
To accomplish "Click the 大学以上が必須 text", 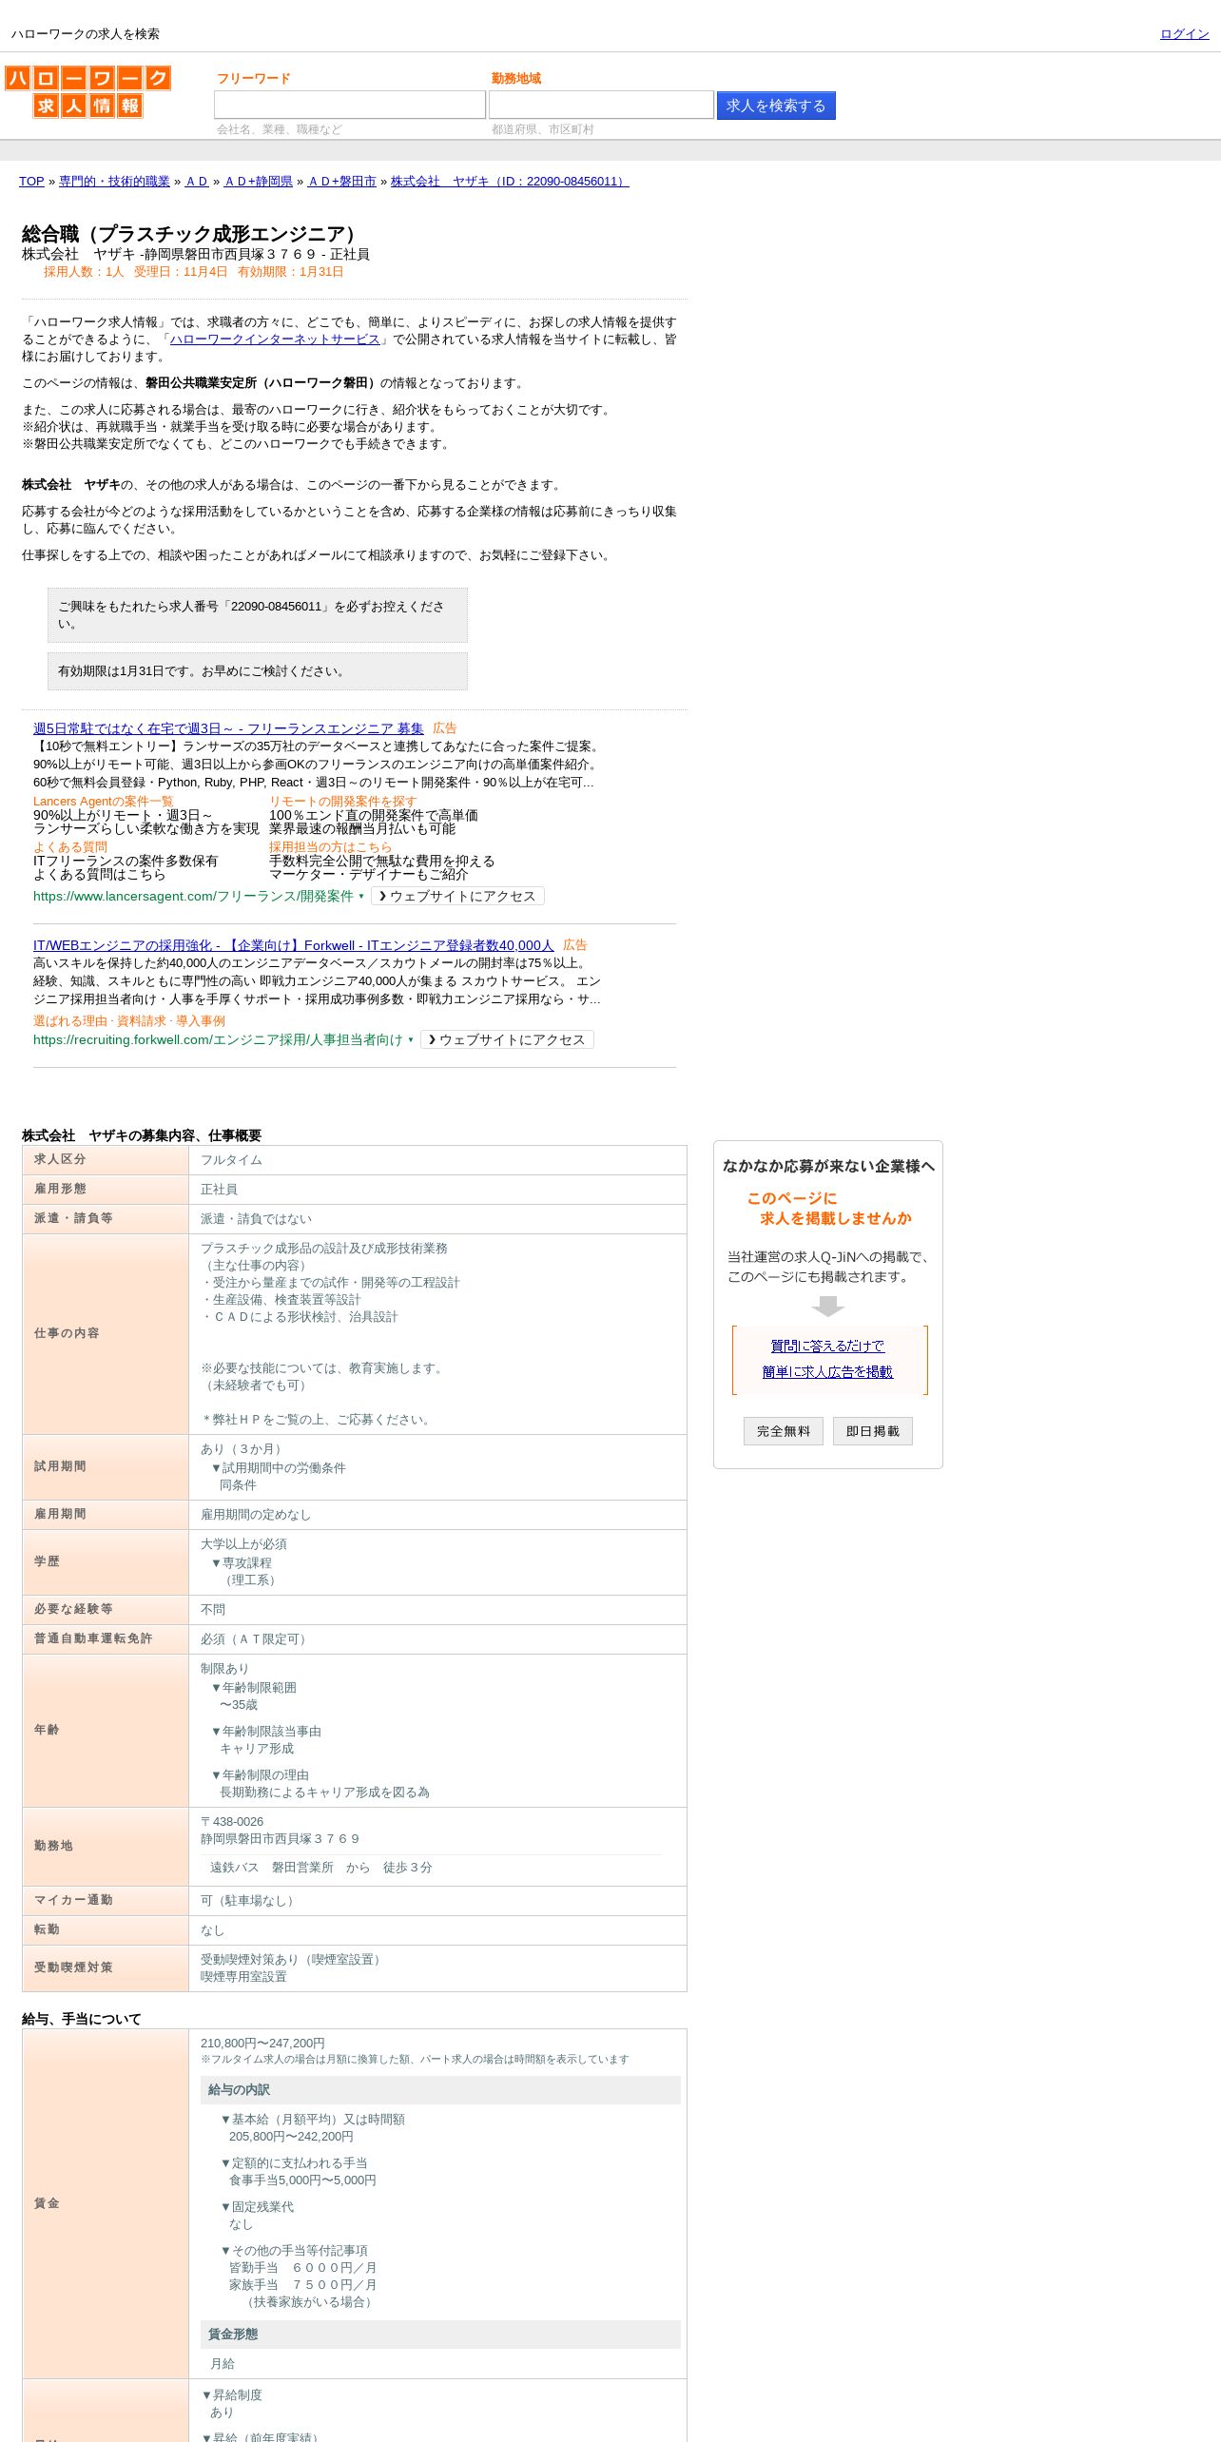I will pyautogui.click(x=243, y=1544).
